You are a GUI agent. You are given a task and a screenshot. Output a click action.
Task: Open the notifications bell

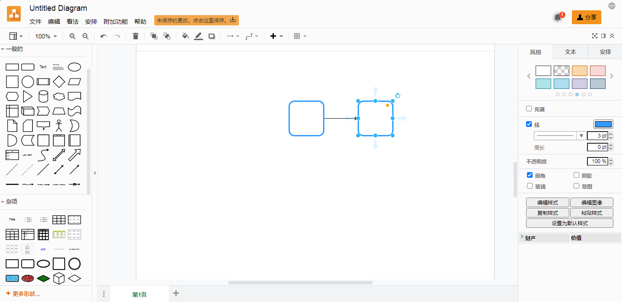[558, 18]
